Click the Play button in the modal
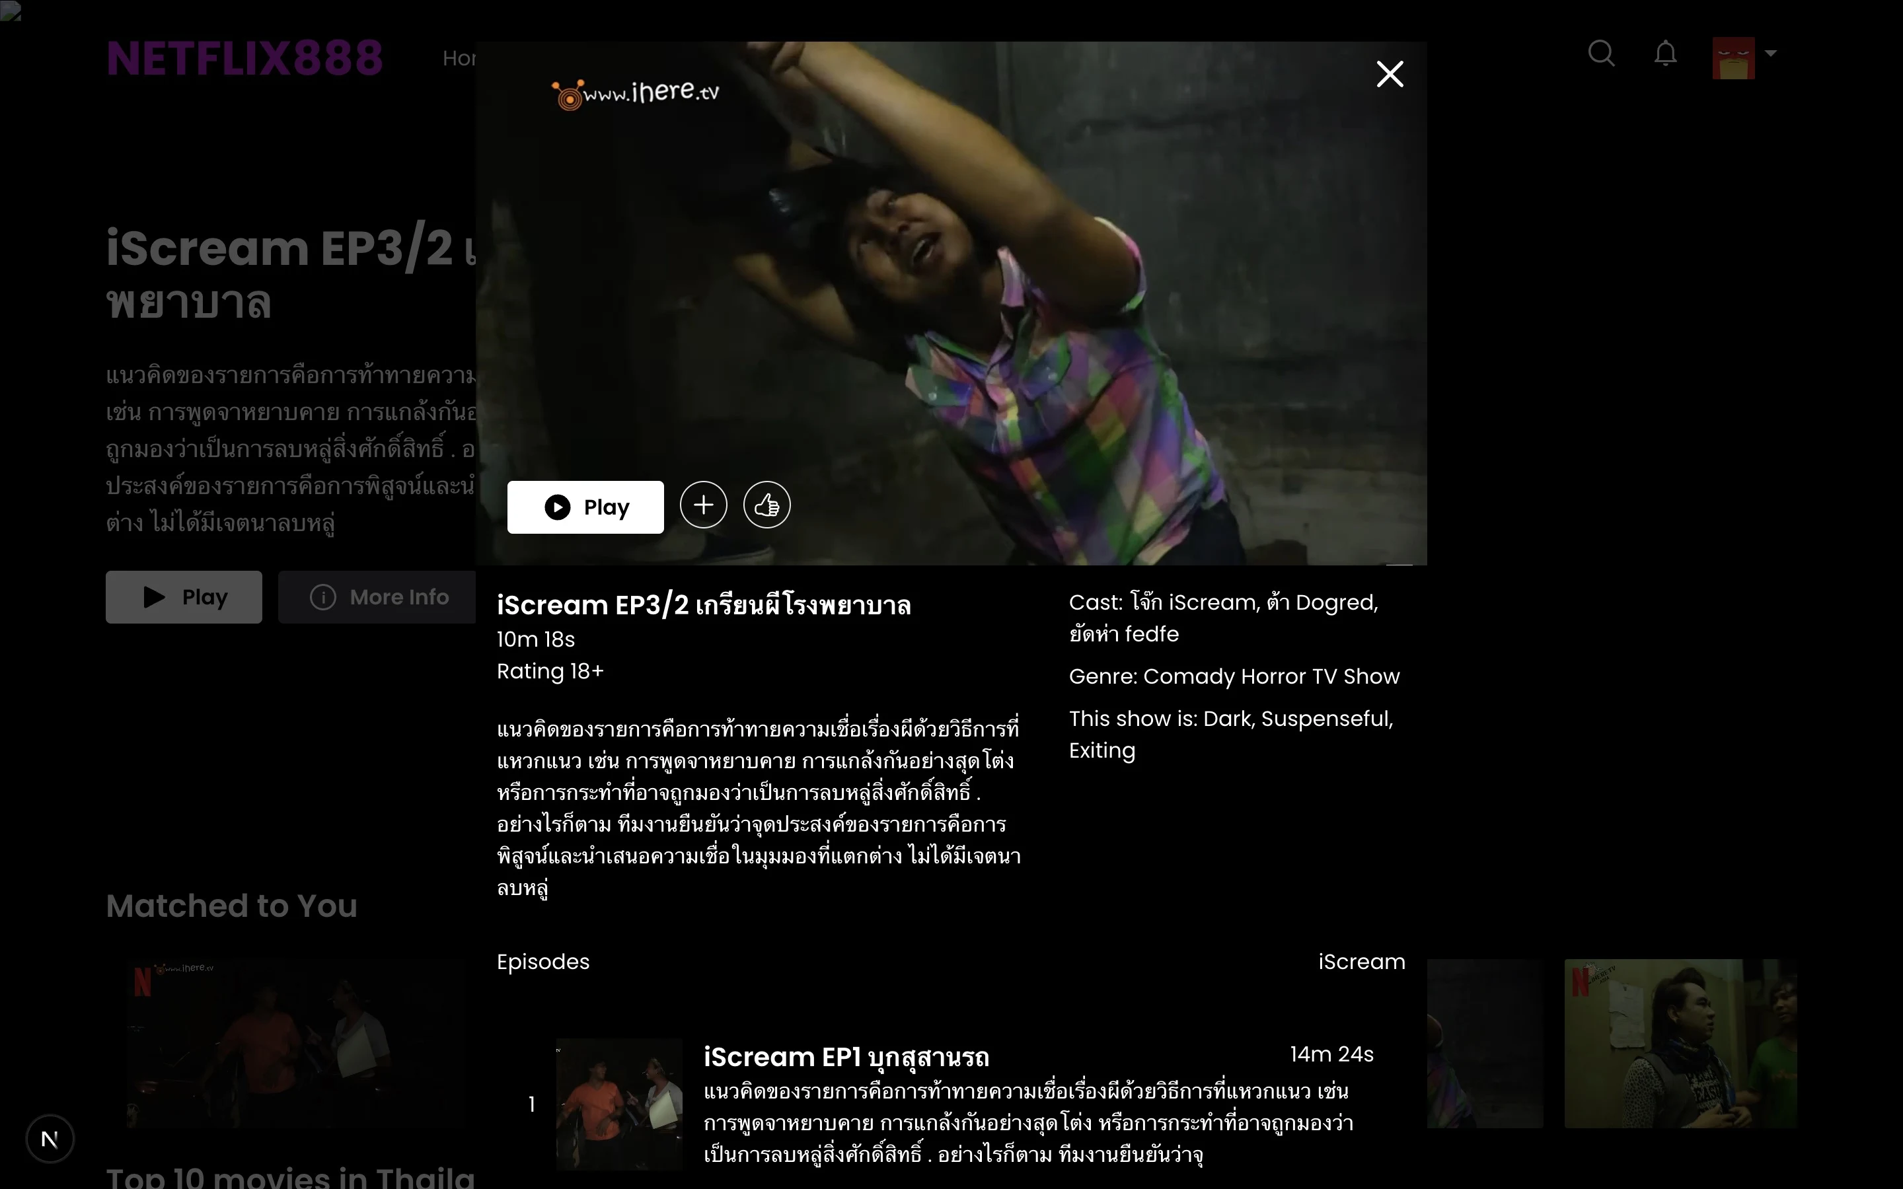The width and height of the screenshot is (1903, 1189). click(x=585, y=507)
